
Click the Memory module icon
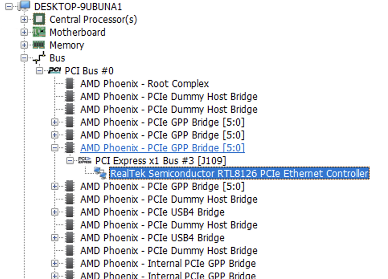pos(39,45)
